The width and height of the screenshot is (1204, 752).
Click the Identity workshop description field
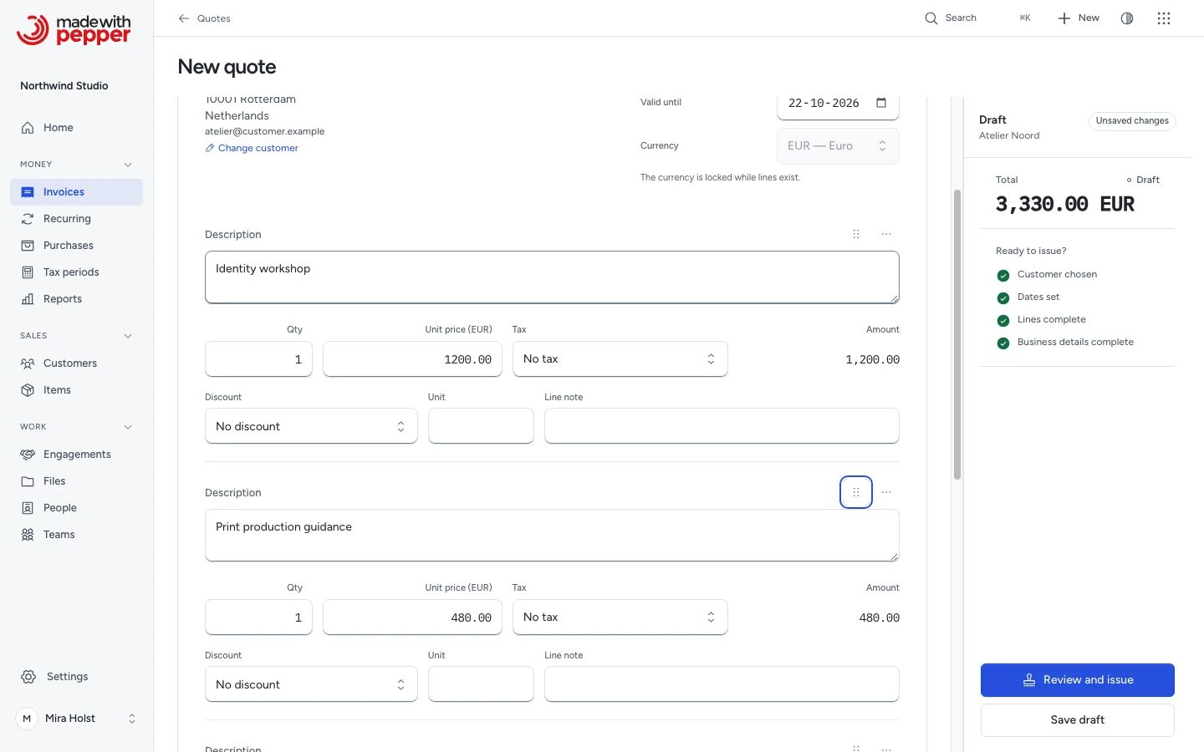552,277
